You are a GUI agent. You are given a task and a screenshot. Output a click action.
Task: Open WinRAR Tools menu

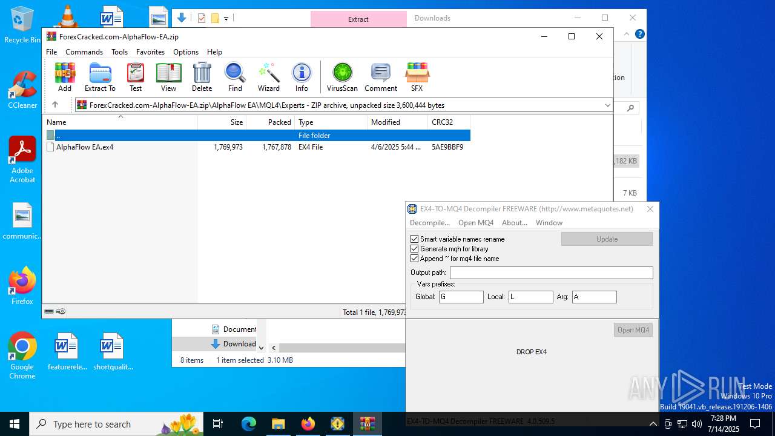[119, 52]
